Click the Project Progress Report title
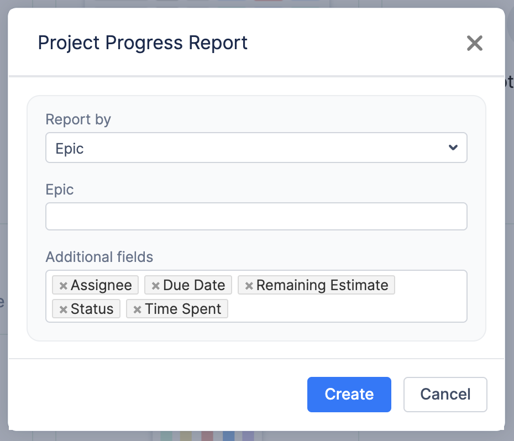The image size is (514, 441). [143, 43]
